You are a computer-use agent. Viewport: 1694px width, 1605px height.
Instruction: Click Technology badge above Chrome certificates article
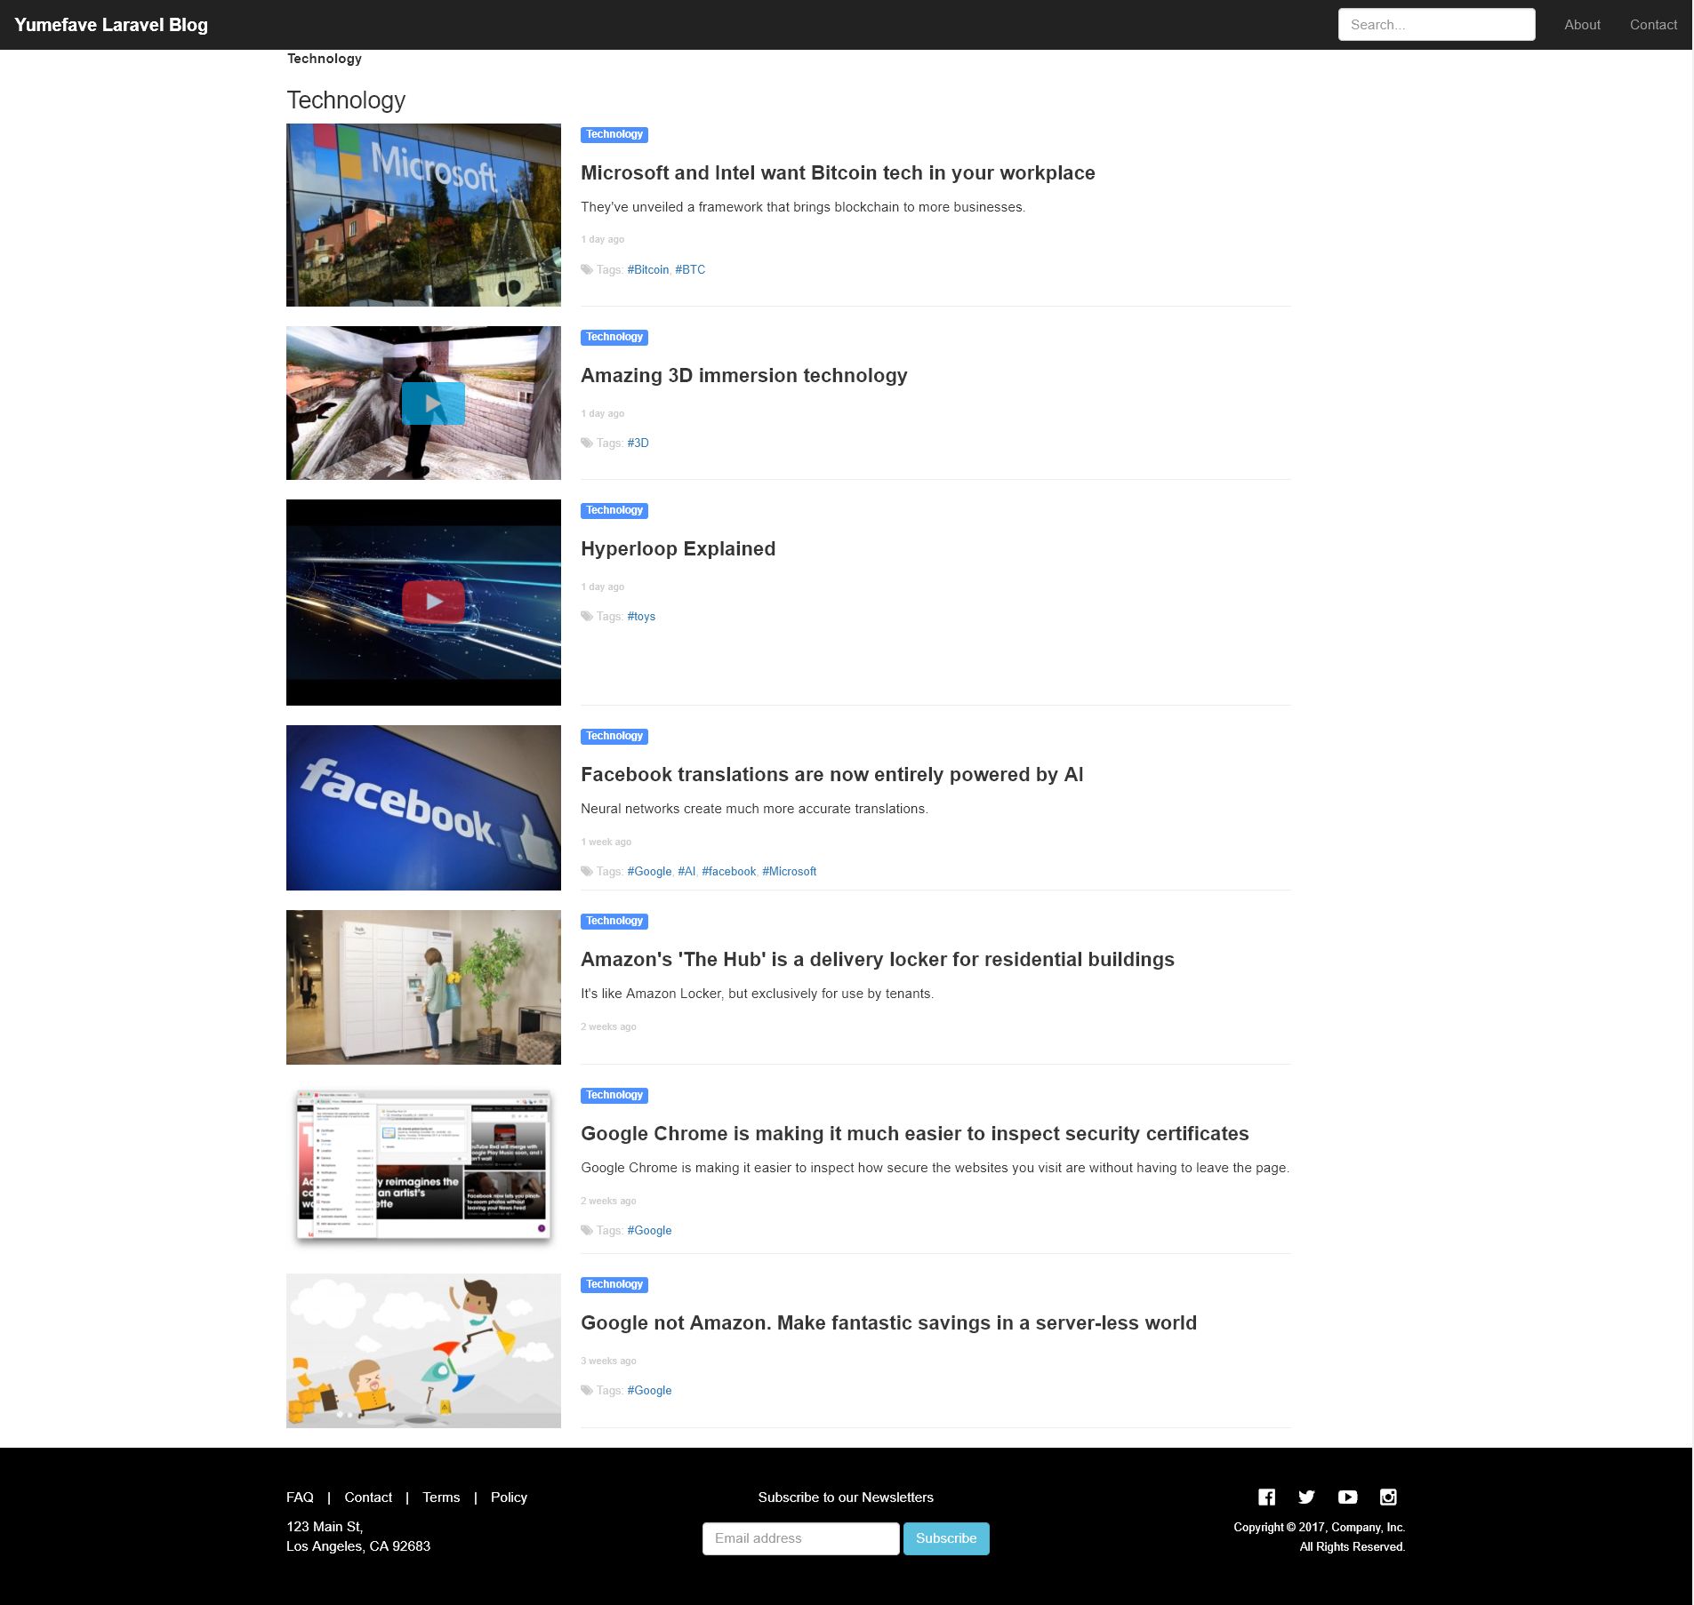[614, 1096]
